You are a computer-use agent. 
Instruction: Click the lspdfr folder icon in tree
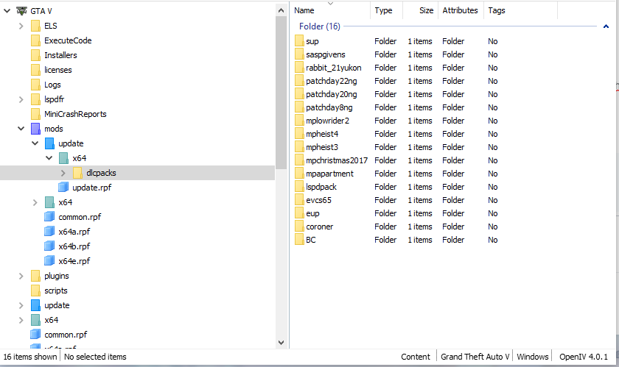[35, 99]
